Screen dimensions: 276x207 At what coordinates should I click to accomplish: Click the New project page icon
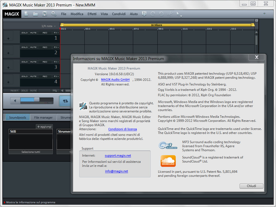[x=26, y=14]
